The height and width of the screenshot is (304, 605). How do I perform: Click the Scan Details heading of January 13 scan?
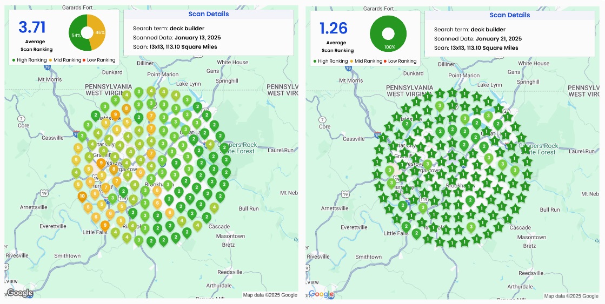[209, 14]
